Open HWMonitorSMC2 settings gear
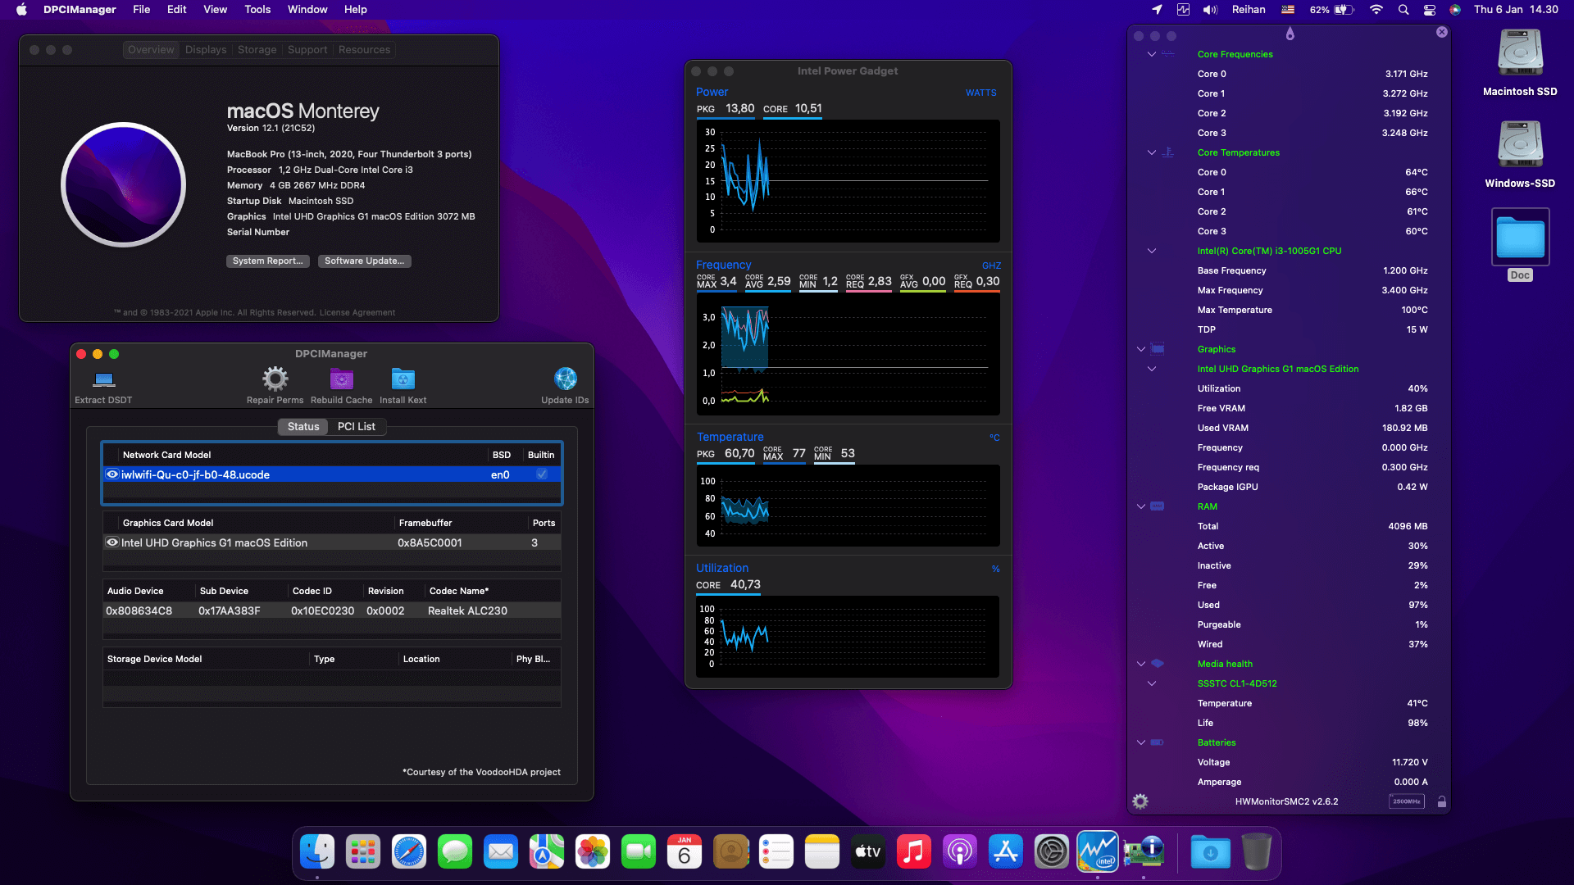This screenshot has height=885, width=1574. click(x=1140, y=801)
